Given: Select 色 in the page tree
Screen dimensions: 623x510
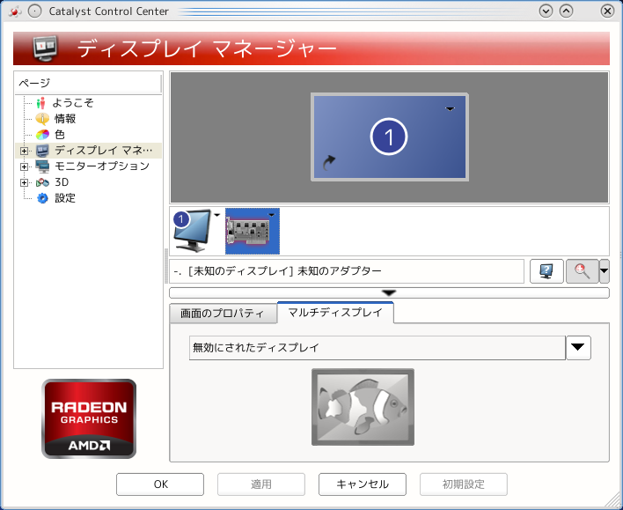Looking at the screenshot, I should tap(60, 135).
